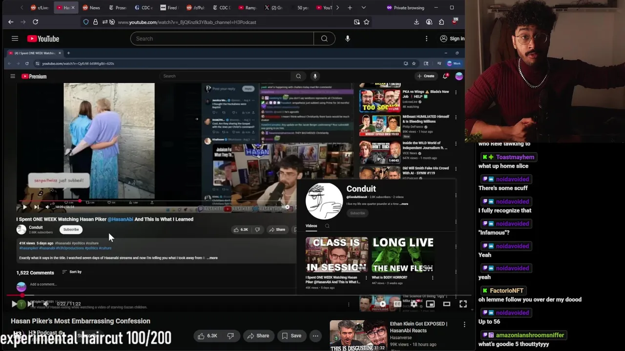Toggle mute on the inner video player
The image size is (625, 351).
(47, 207)
